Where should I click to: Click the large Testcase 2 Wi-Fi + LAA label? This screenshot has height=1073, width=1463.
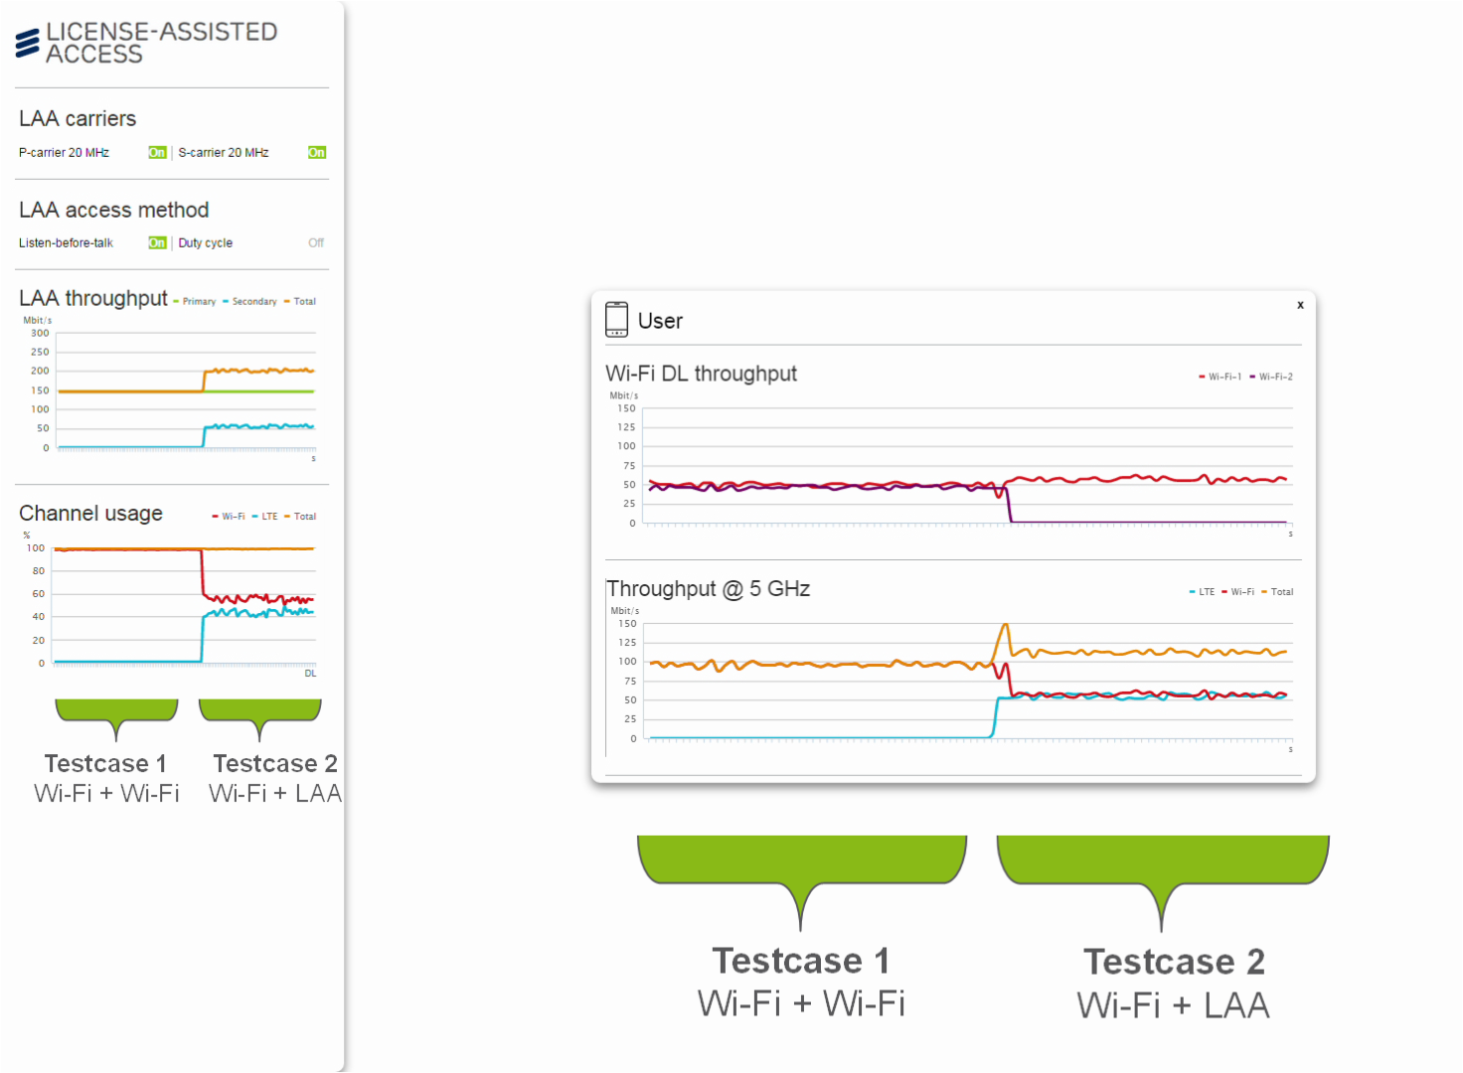click(1173, 1005)
